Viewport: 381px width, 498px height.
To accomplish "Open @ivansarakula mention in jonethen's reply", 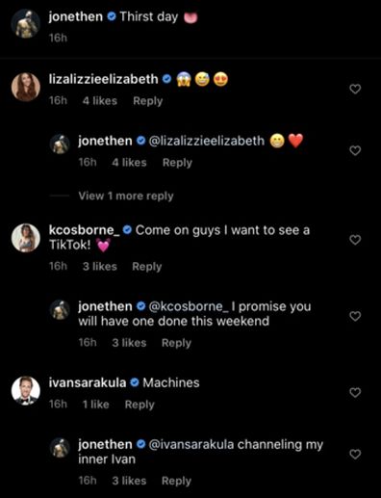I will (191, 445).
